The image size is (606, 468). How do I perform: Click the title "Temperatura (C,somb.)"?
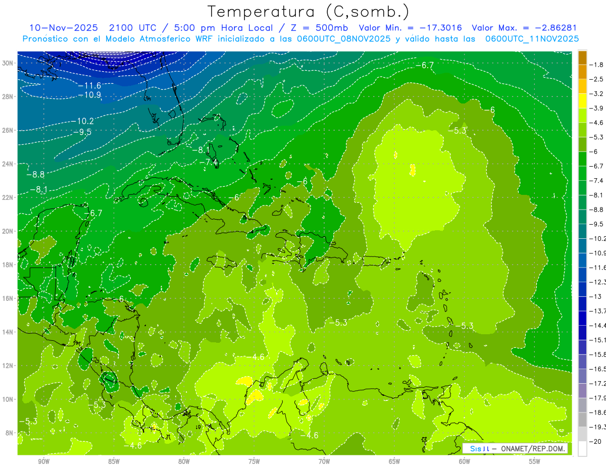(308, 12)
